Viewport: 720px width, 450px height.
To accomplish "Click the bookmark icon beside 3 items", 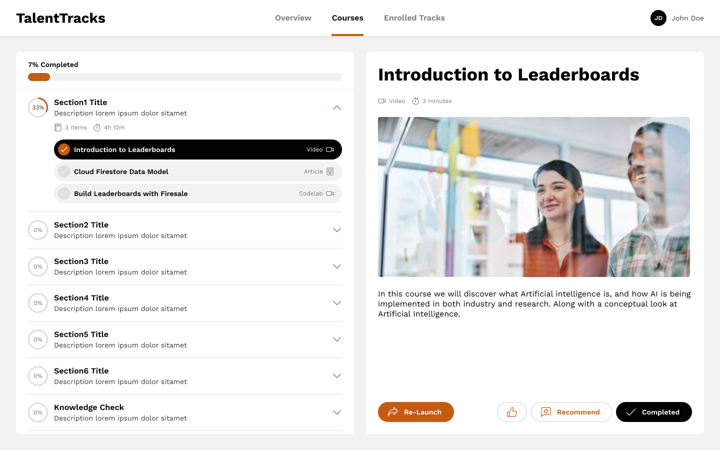I will (58, 127).
